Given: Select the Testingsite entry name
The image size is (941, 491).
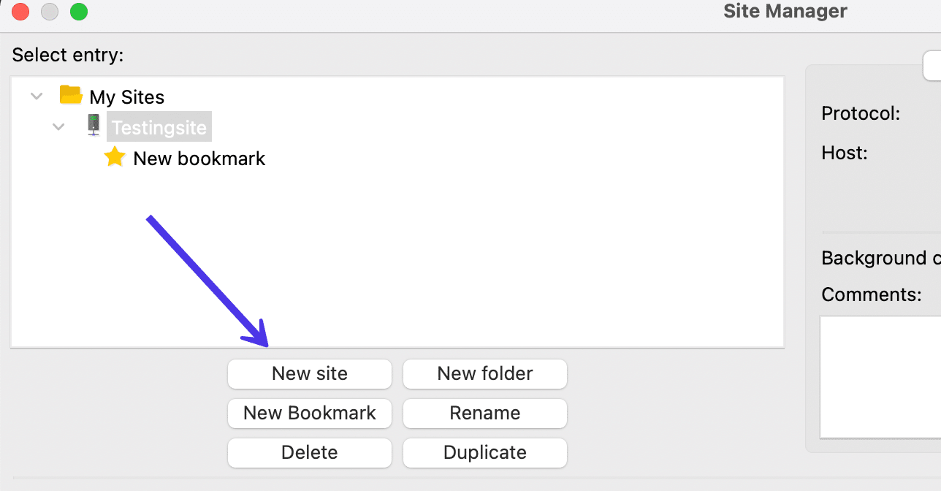Looking at the screenshot, I should coord(159,128).
